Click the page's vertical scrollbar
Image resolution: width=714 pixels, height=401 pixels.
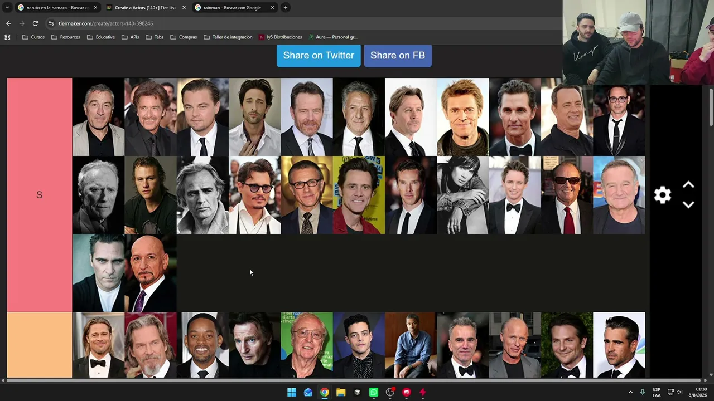click(711, 107)
